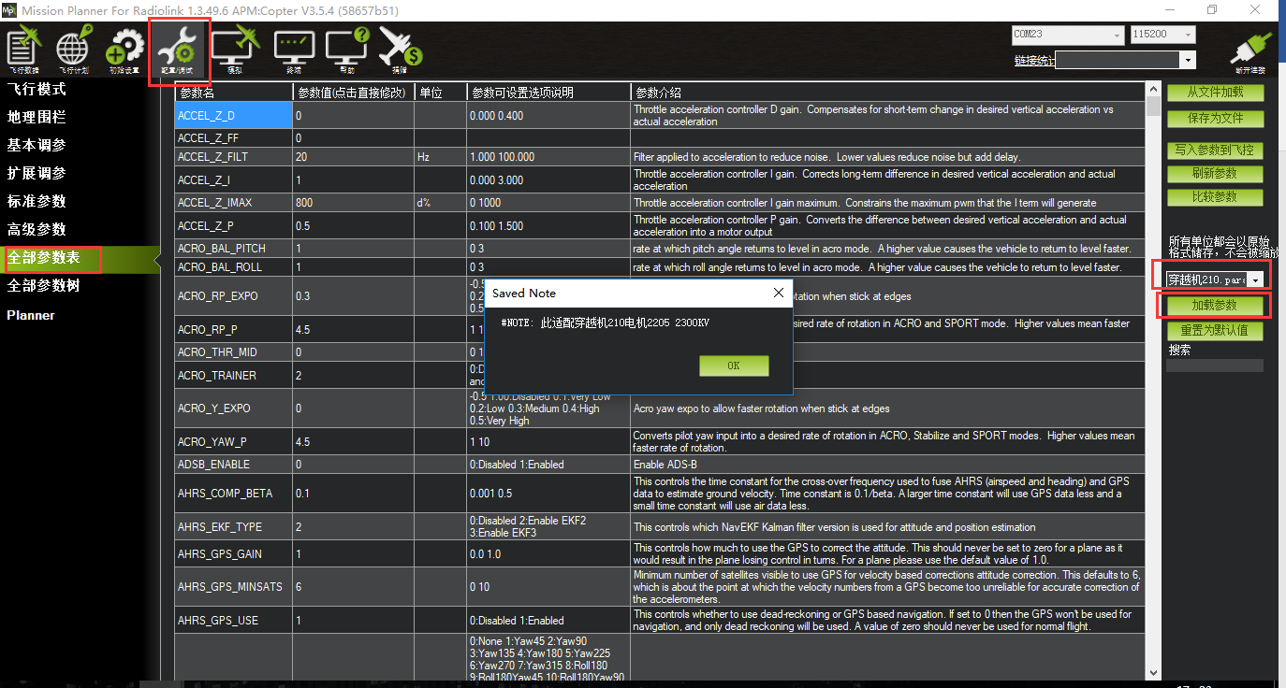
Task: Click the 捐赠 donate airplane icon
Action: coord(400,49)
